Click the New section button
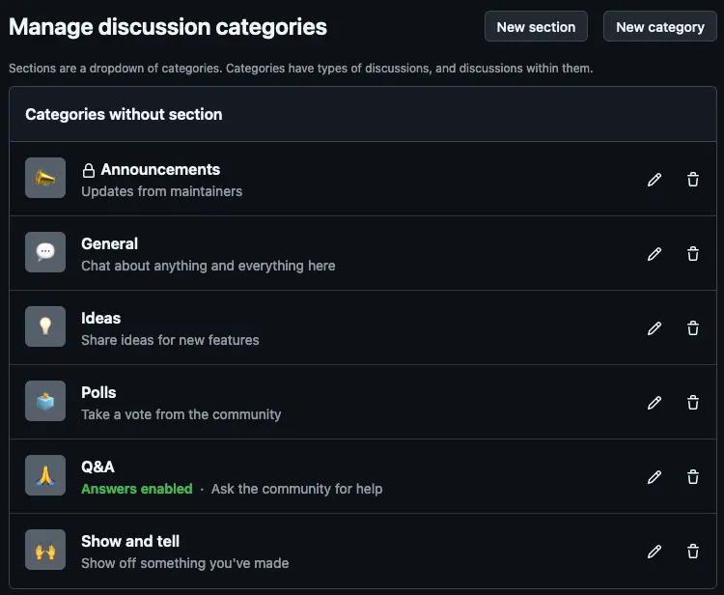The height and width of the screenshot is (595, 724). coord(536,27)
